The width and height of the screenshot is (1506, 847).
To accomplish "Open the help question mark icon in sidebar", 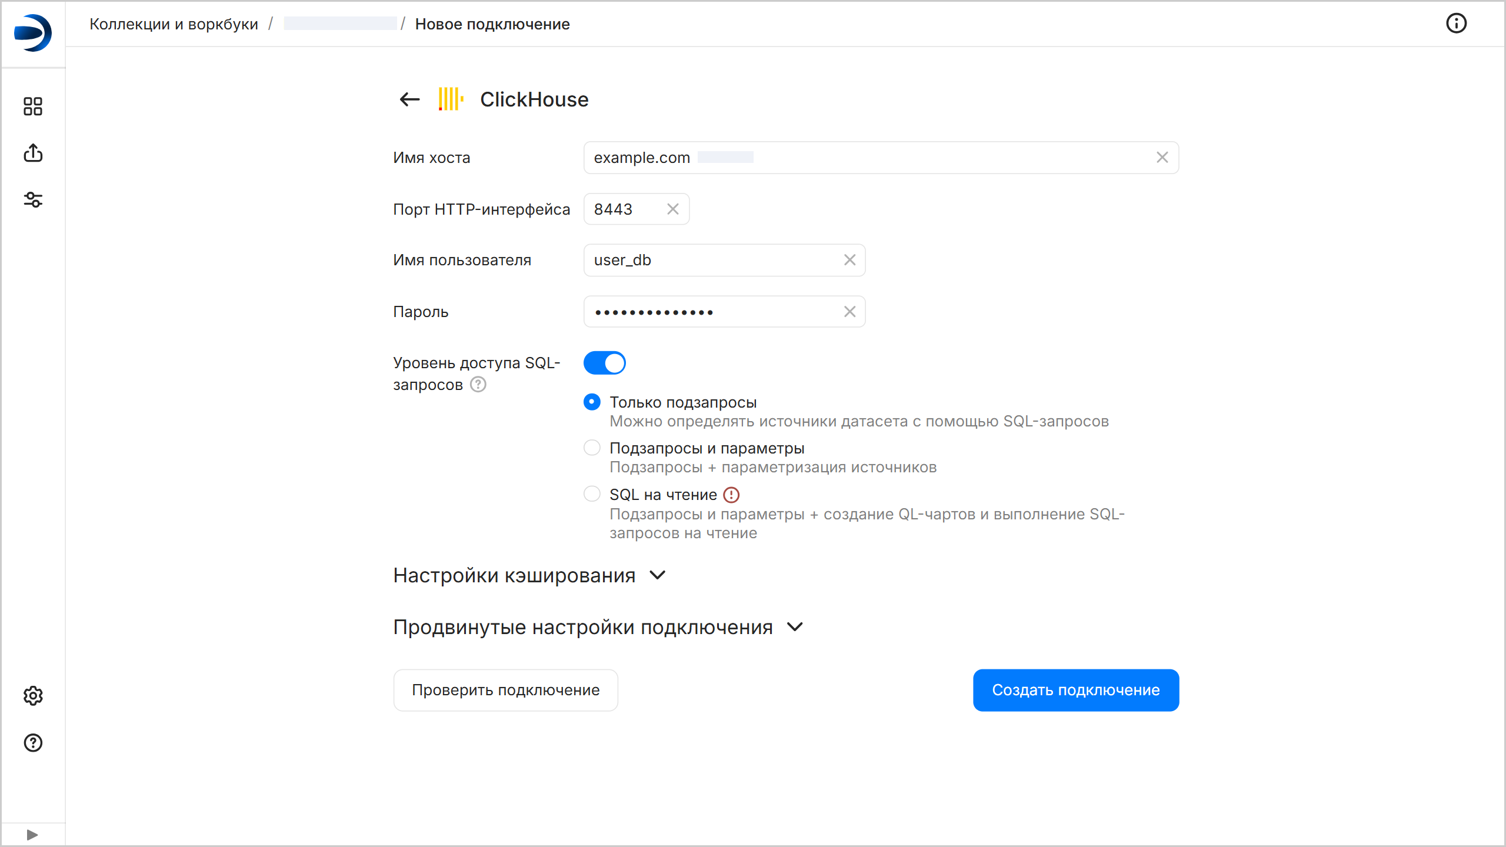I will click(x=33, y=743).
